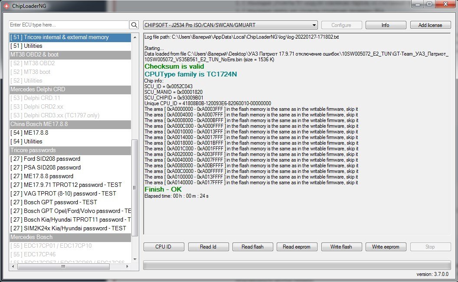This screenshot has height=282, width=458.
Task: Click the Info button
Action: point(385,25)
